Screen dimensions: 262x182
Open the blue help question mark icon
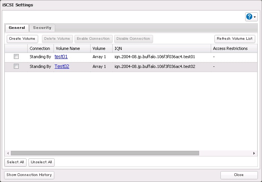249,17
